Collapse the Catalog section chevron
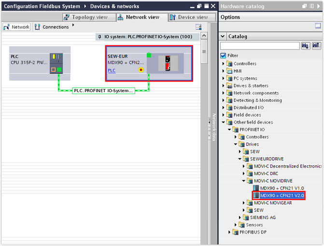Image resolution: width=324 pixels, height=246 pixels. tap(223, 36)
